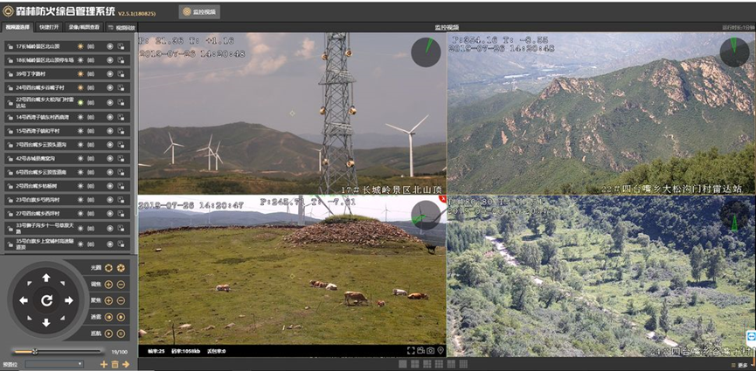Image resolution: width=756 pixels, height=371 pixels.
Task: Toggle the green status light on 22号四台嘴乡 camera
Action: point(80,102)
